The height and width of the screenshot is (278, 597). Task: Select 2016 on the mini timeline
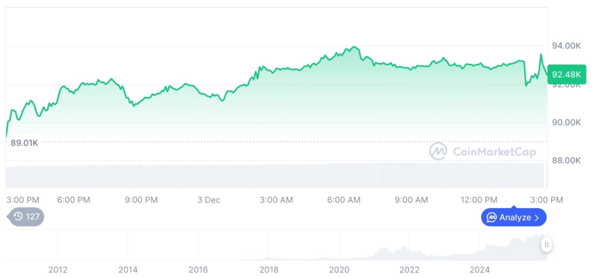pyautogui.click(x=199, y=270)
